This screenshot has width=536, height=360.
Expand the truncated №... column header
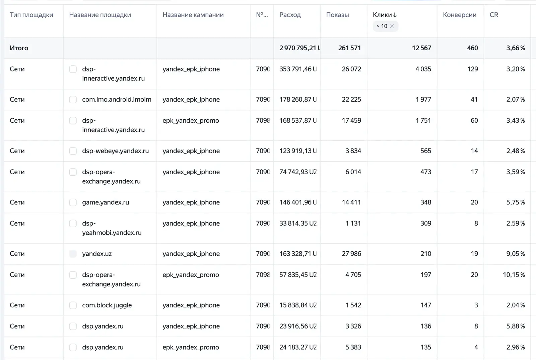coord(262,15)
